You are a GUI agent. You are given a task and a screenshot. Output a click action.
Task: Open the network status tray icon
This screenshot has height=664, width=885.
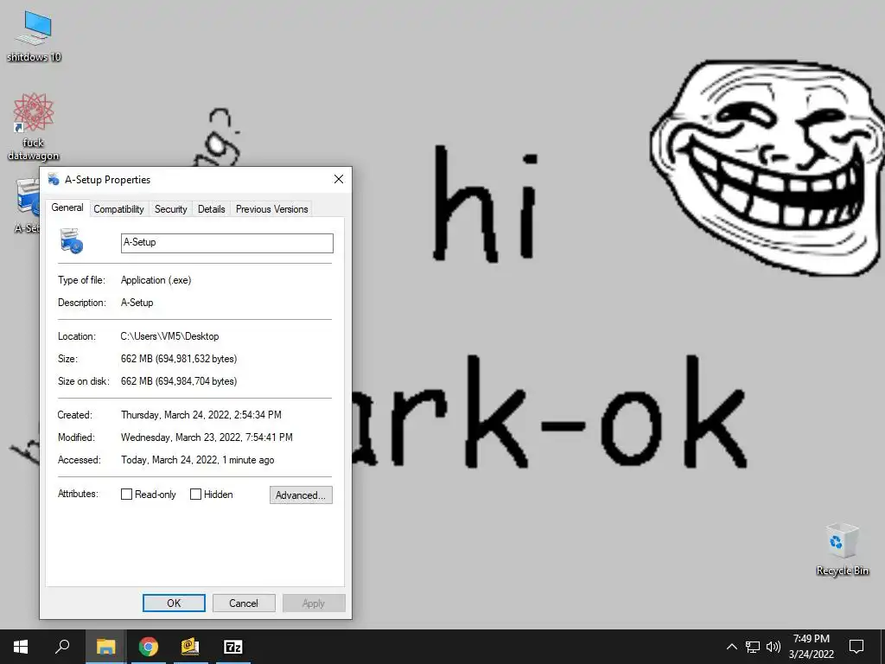tap(753, 647)
